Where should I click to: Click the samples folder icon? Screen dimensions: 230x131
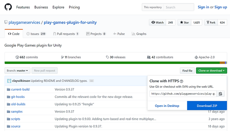coord(9,112)
